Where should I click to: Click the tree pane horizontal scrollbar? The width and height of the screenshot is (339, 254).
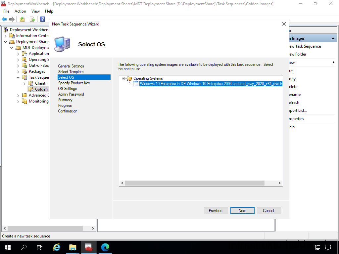(45, 228)
